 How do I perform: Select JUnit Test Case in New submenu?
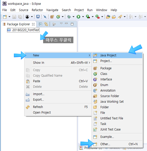[117, 130]
